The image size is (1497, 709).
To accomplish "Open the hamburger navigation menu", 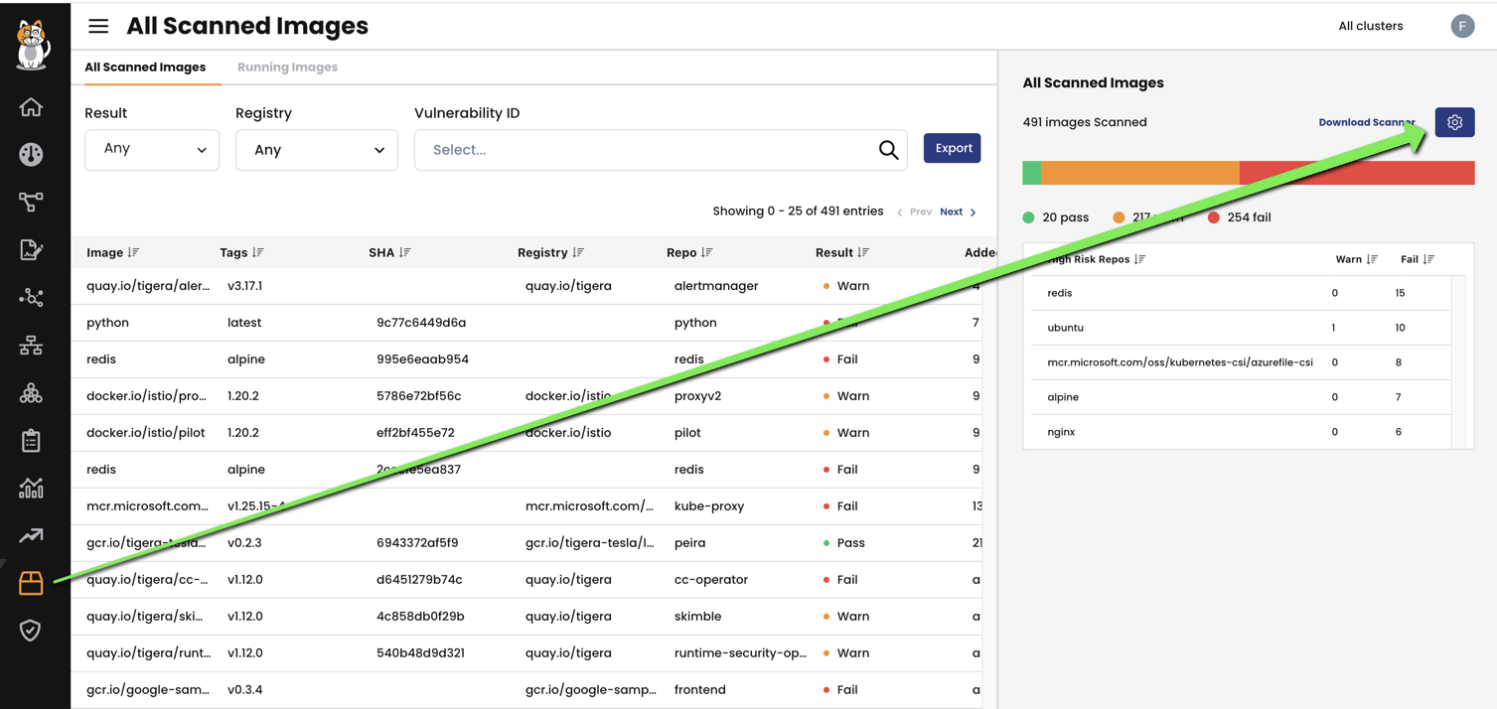I will pos(98,26).
